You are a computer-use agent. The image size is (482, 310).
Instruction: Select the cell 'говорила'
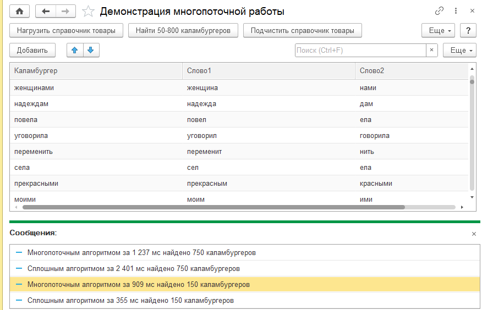tap(412, 136)
